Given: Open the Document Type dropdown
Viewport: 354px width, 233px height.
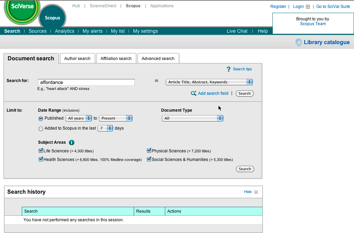Looking at the screenshot, I should pos(192,118).
